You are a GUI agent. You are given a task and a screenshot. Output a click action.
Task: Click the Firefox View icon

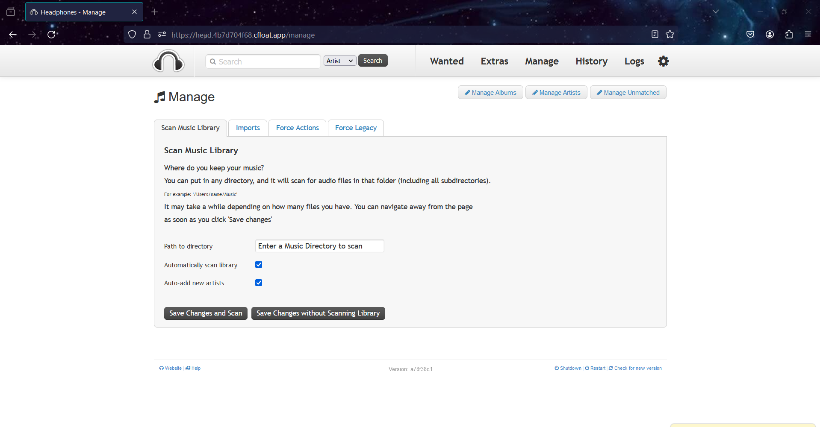point(11,12)
